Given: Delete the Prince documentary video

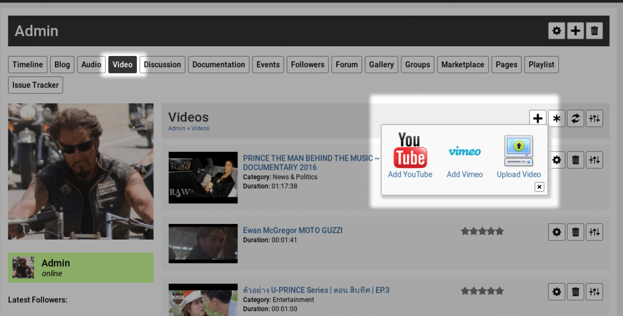Looking at the screenshot, I should pos(575,160).
